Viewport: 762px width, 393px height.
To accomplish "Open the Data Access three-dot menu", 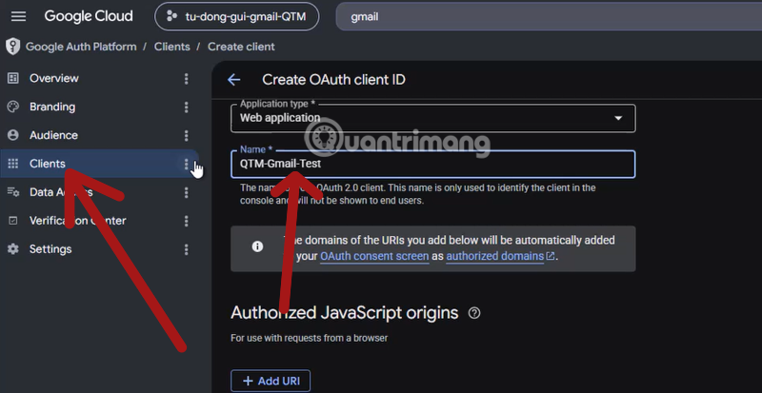I will (186, 193).
